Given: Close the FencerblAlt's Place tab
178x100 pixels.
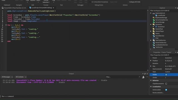Looking at the screenshot, I should coord(25,8).
